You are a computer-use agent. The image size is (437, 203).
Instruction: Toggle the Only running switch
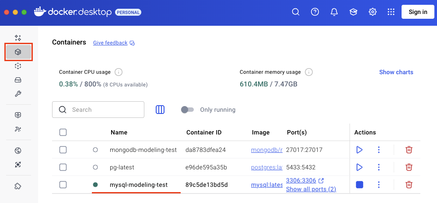[187, 110]
